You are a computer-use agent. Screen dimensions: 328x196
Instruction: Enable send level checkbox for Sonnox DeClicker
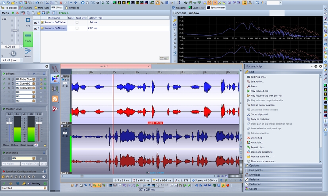(x=77, y=22)
